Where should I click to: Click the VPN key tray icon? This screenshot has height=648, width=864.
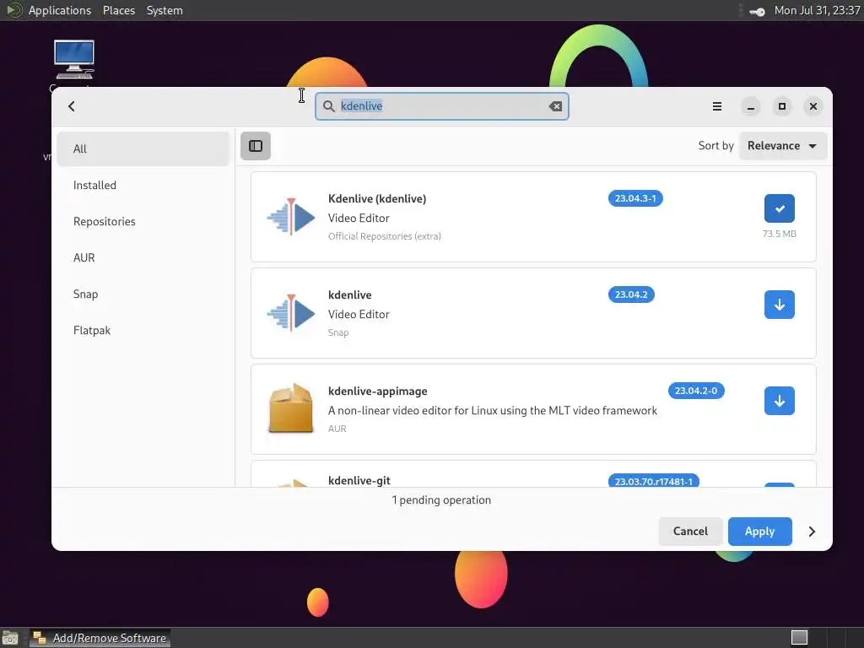[x=757, y=12]
